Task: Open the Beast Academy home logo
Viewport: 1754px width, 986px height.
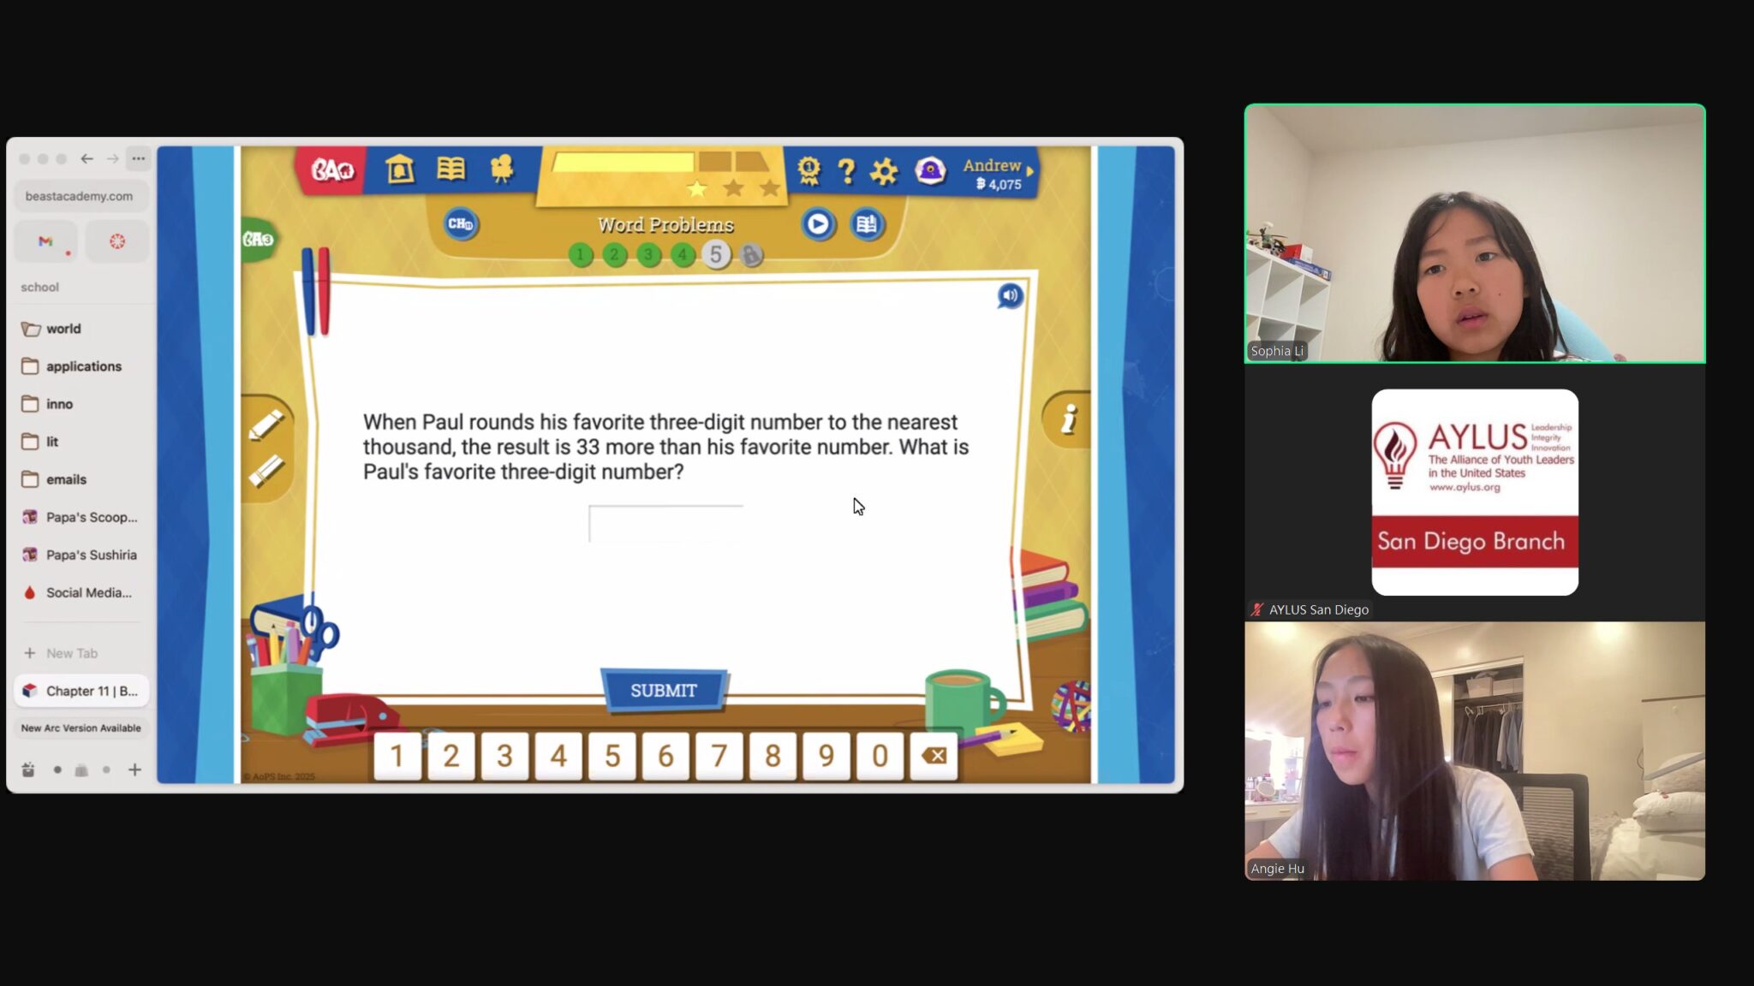Action: (x=331, y=170)
